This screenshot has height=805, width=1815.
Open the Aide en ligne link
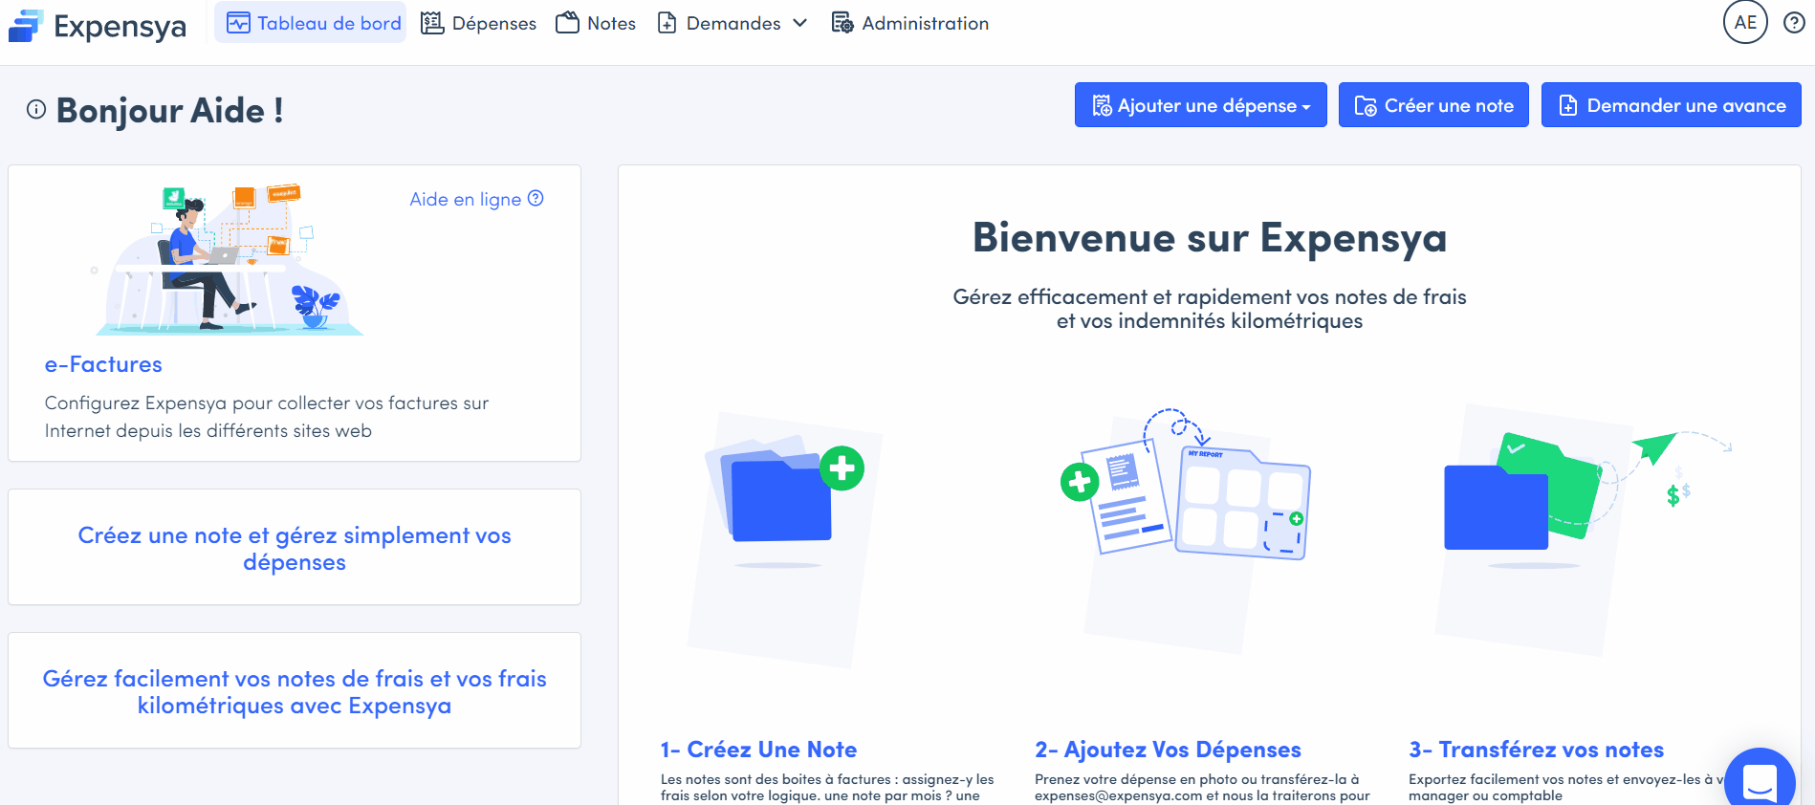476,199
